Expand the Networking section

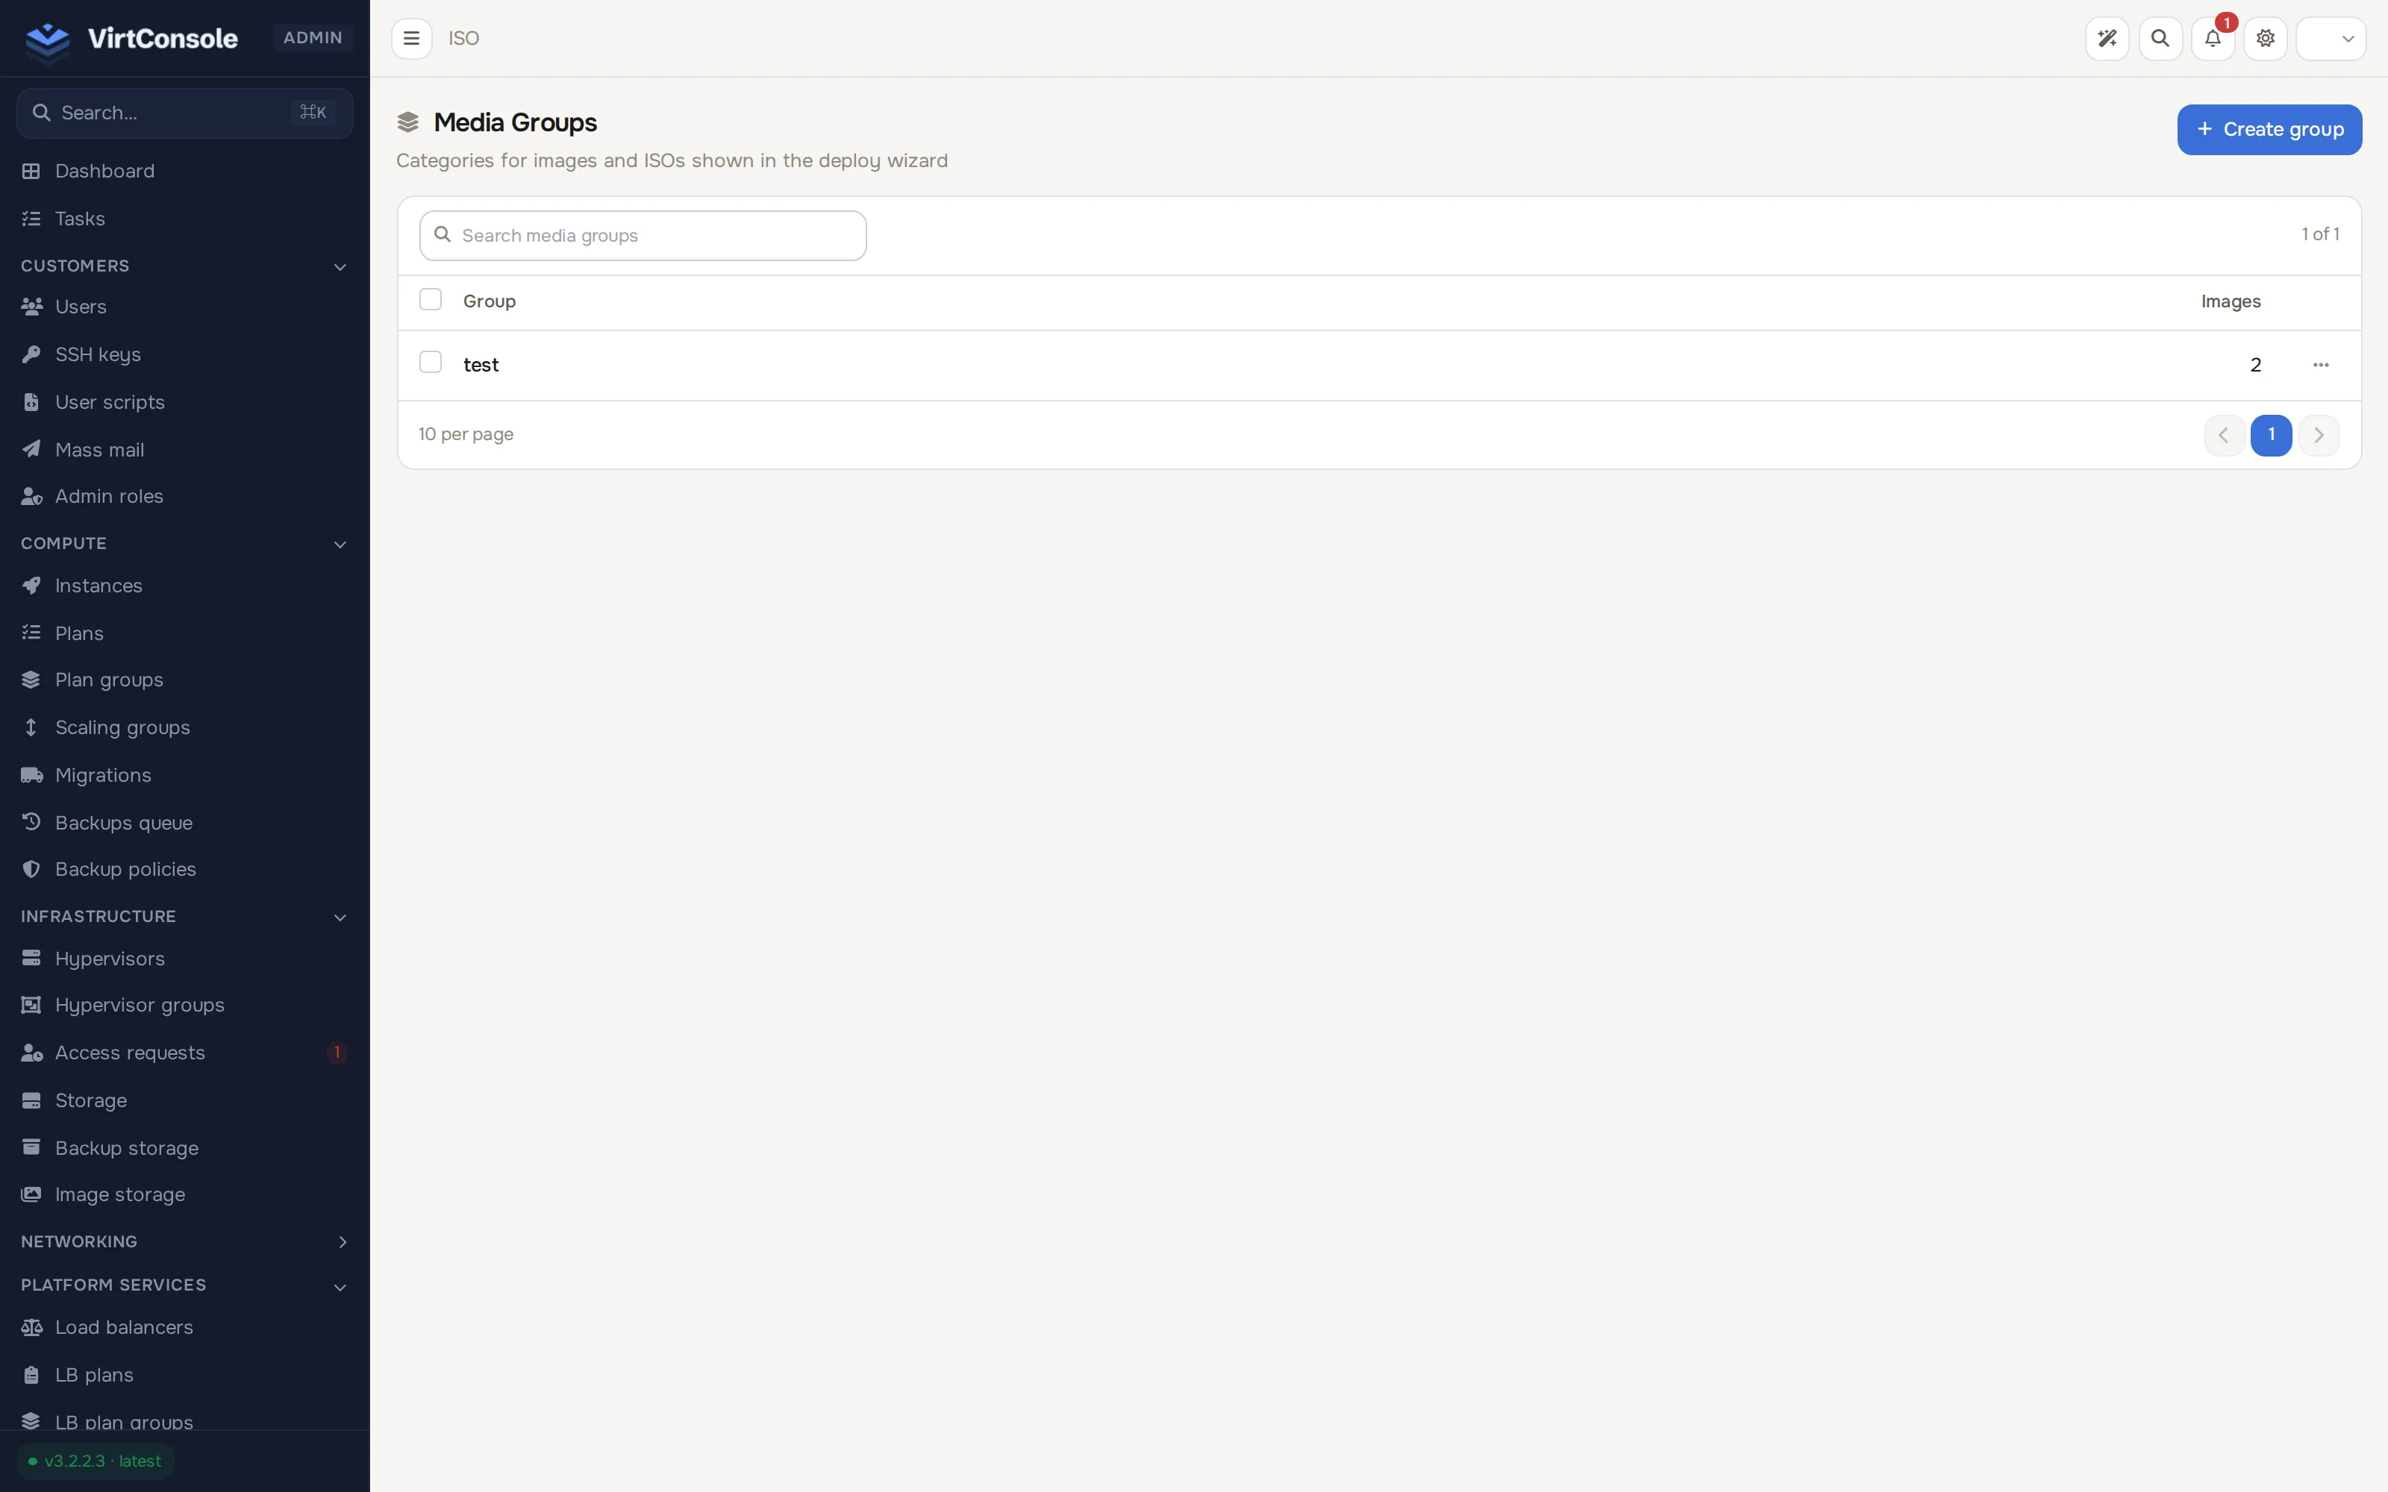click(342, 1241)
